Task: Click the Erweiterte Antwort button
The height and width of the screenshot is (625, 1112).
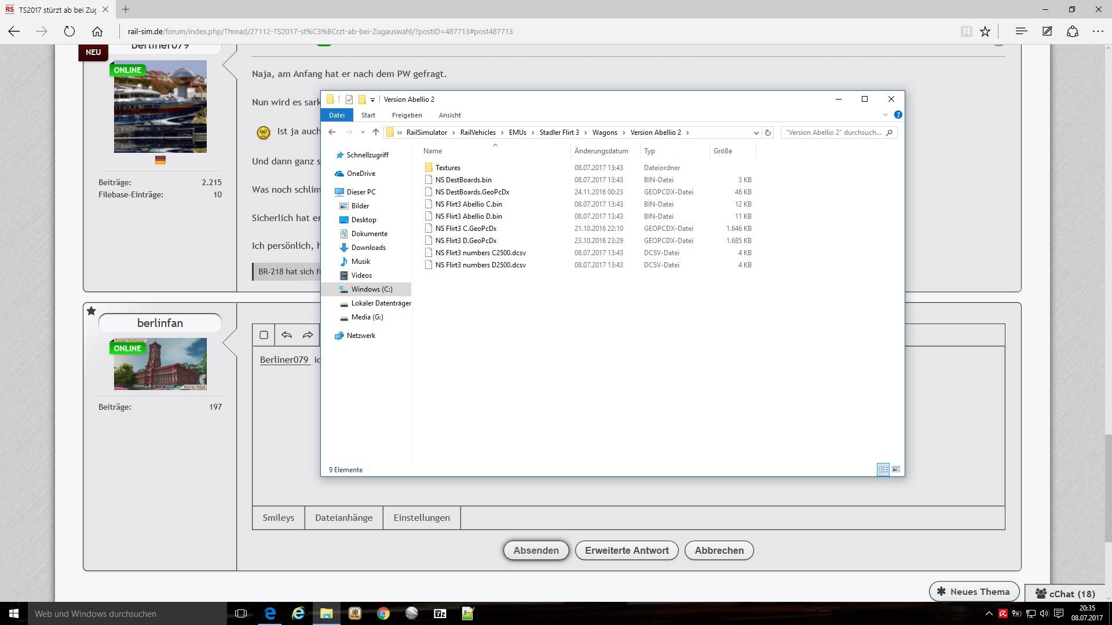Action: click(627, 550)
